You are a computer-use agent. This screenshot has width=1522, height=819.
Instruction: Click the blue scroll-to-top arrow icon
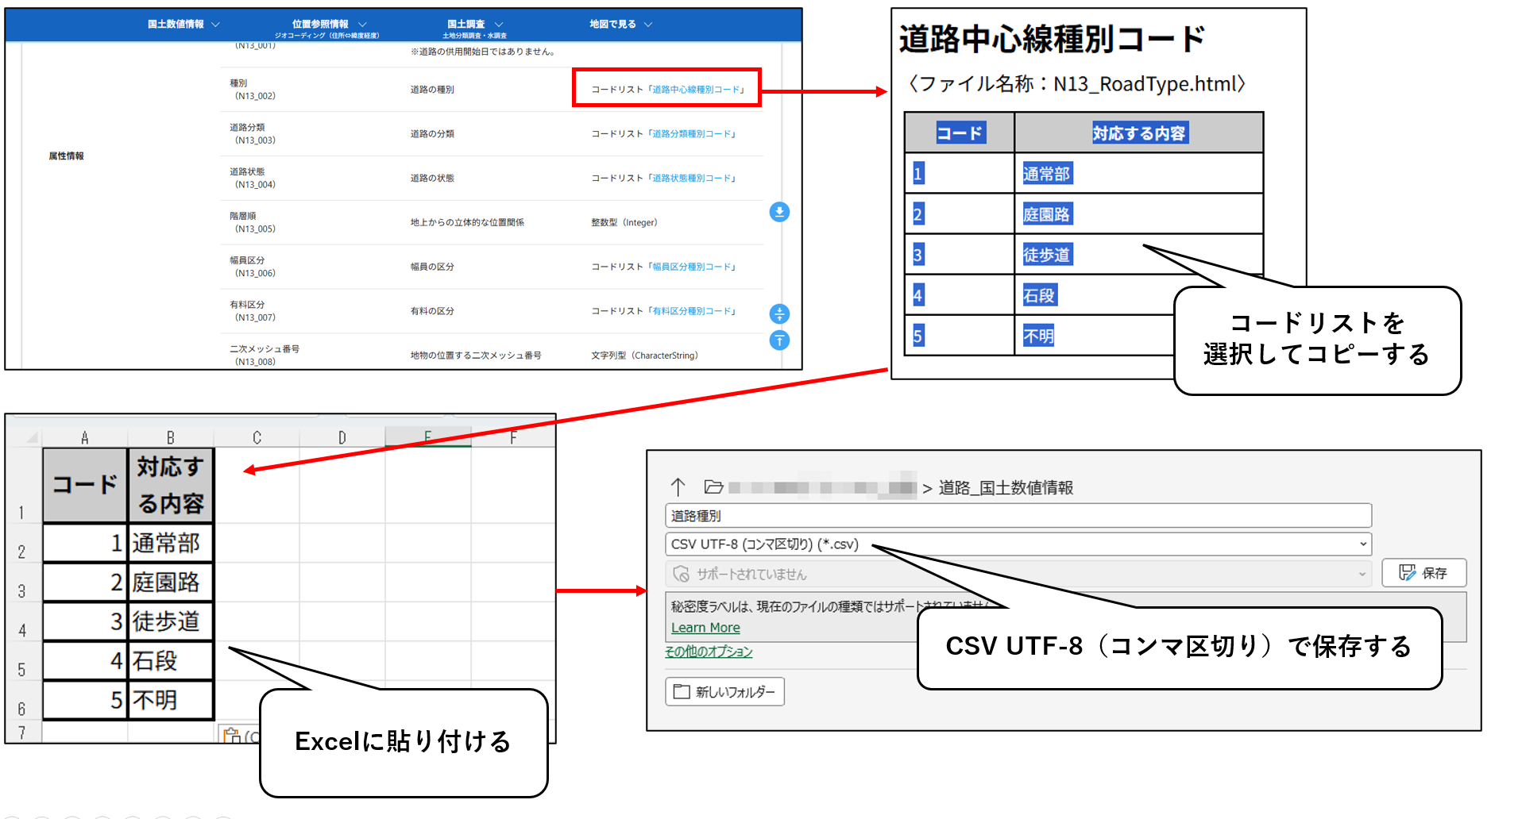779,340
